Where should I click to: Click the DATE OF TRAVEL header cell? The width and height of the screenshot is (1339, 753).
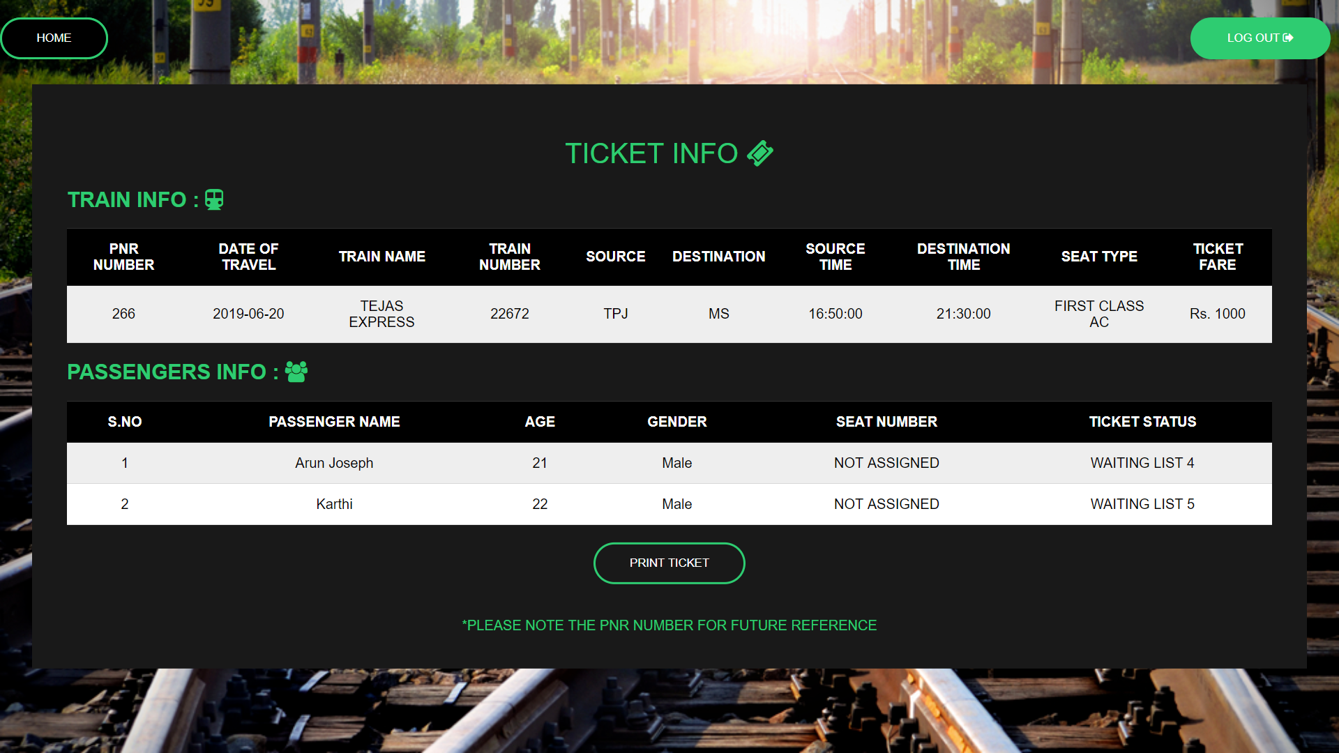click(248, 257)
